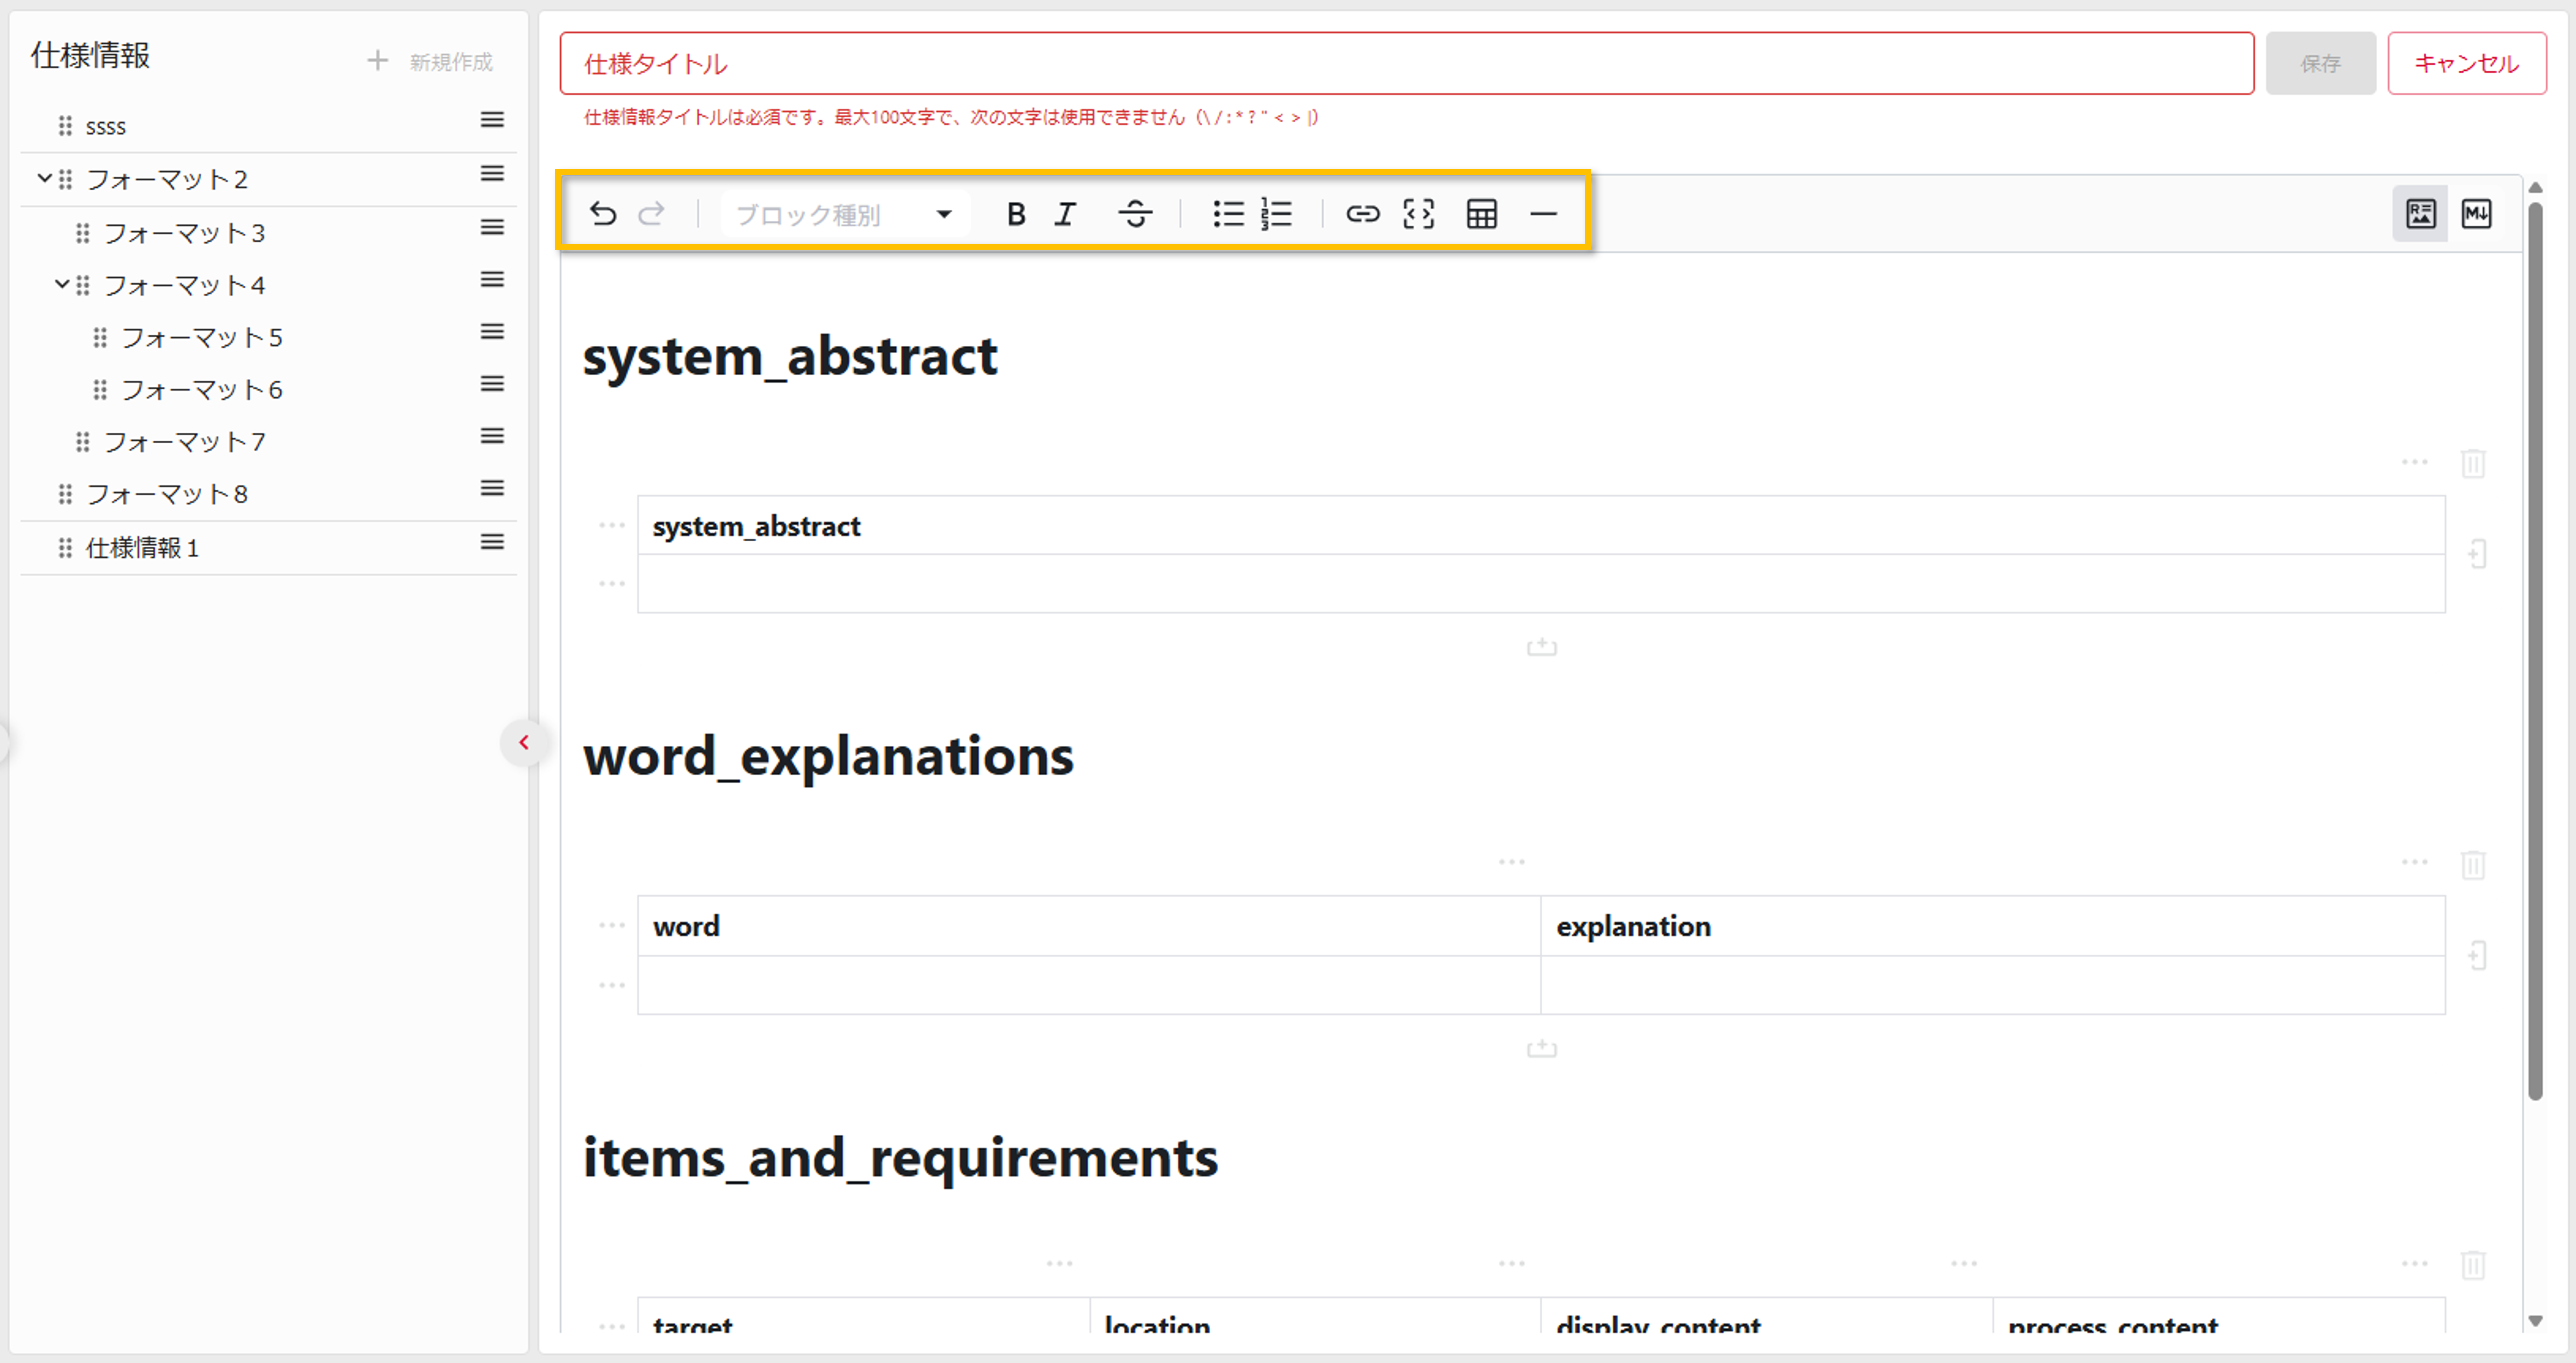Click the scrollbar down arrow

click(2535, 1322)
